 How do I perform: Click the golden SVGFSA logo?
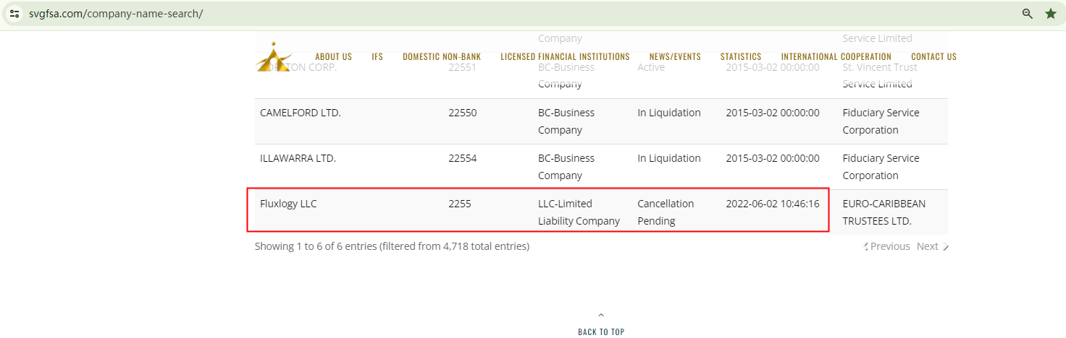pyautogui.click(x=273, y=56)
